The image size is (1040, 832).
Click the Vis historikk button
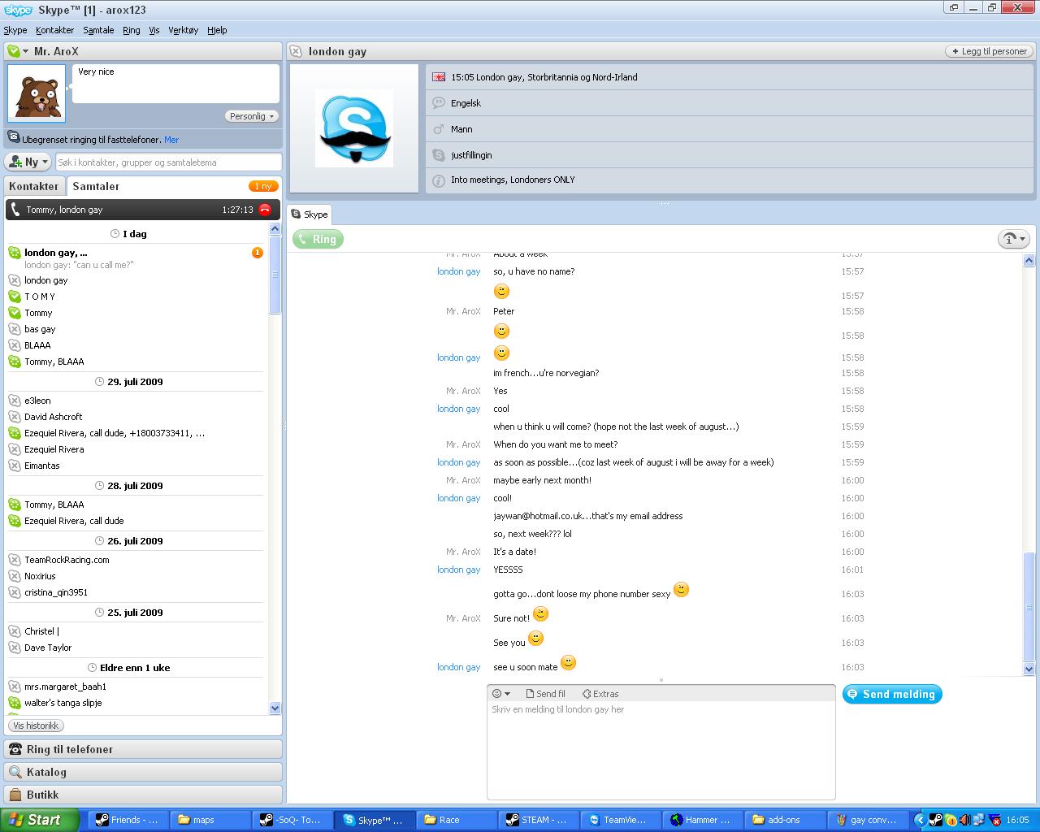tap(37, 726)
